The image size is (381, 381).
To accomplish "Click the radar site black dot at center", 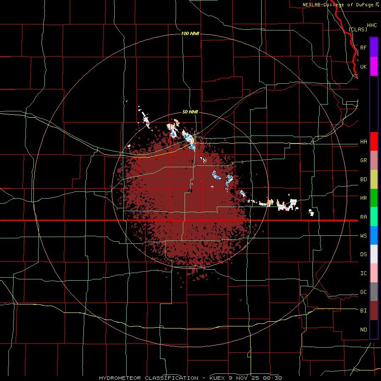I will click(190, 191).
